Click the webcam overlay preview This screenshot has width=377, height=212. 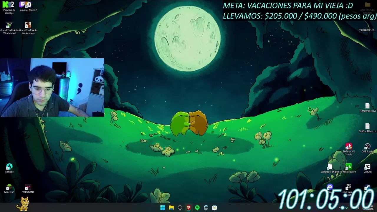pyautogui.click(x=52, y=87)
